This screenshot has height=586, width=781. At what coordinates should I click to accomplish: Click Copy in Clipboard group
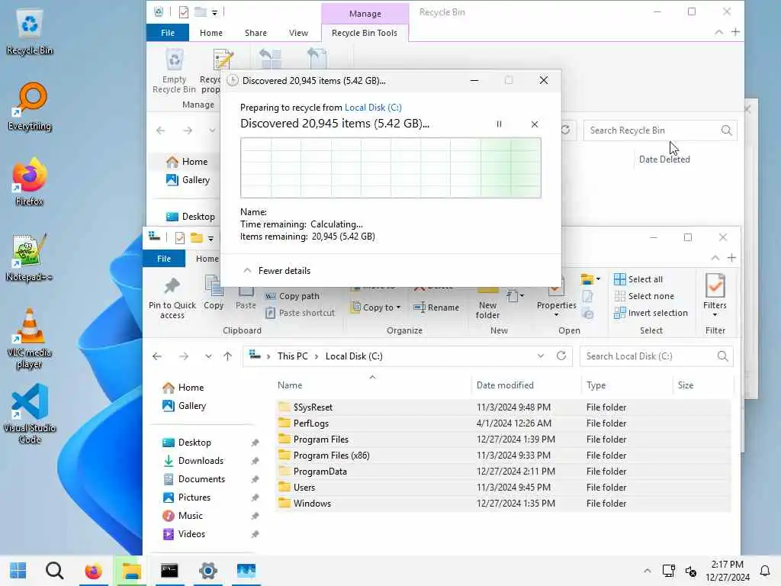pos(214,292)
